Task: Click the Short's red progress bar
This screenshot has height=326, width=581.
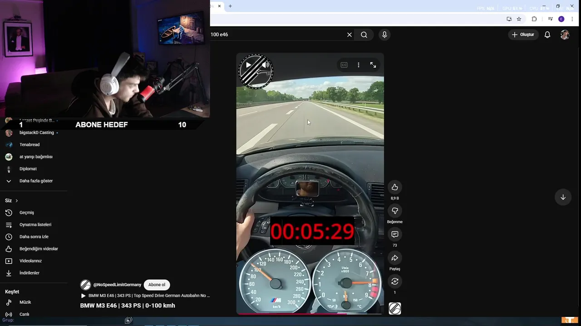Action: pyautogui.click(x=310, y=313)
